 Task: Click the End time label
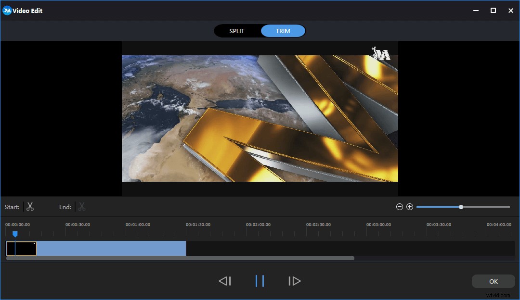[x=65, y=206]
